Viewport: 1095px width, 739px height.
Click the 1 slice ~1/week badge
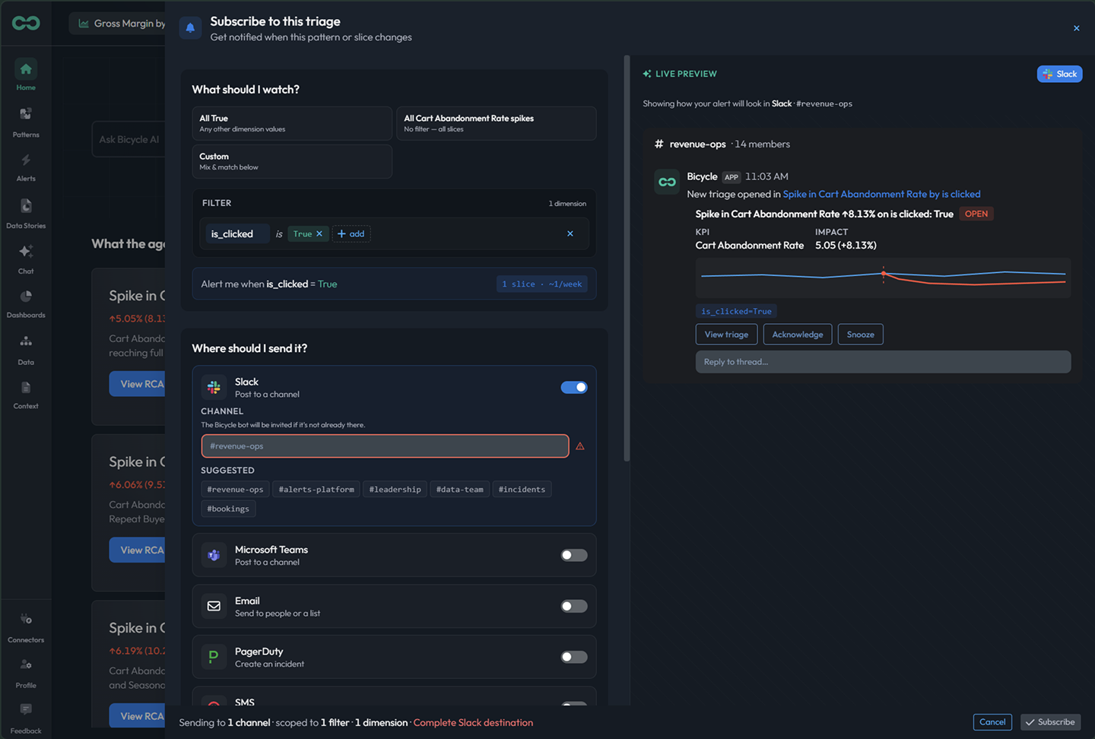[x=541, y=284]
